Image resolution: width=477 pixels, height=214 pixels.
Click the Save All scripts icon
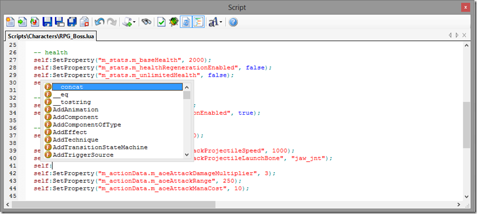point(72,22)
